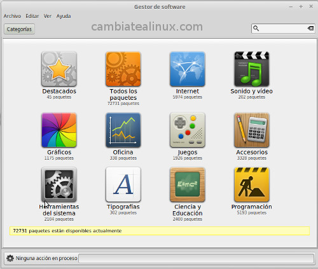Click the Destacados label
The image size is (318, 269).
point(59,91)
